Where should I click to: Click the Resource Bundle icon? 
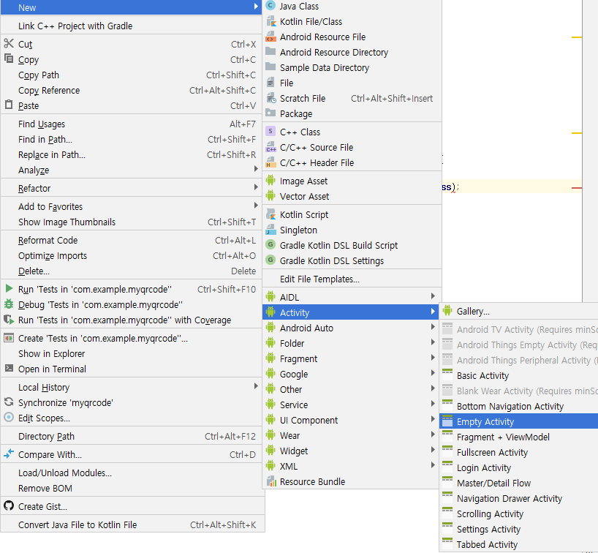270,481
